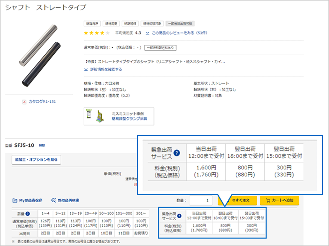Click the 詳細情報を確認する link
Viewport: 329px width, 246px height.
[x=106, y=69]
